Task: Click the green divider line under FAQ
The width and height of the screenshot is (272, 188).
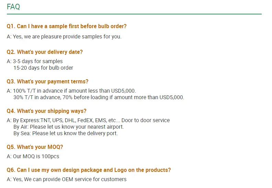Action: 134,14
